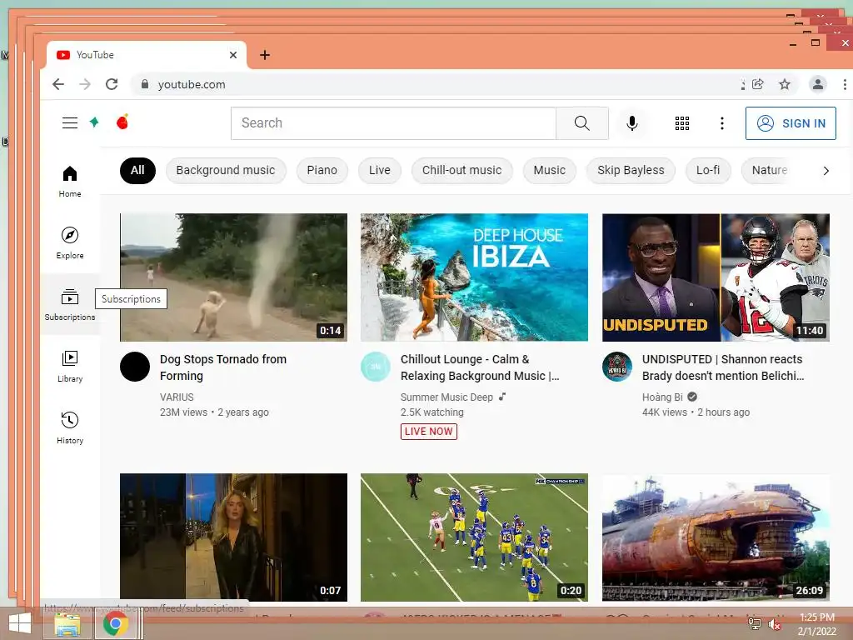View site info via padlock icon
Image resolution: width=853 pixels, height=640 pixels.
point(145,84)
